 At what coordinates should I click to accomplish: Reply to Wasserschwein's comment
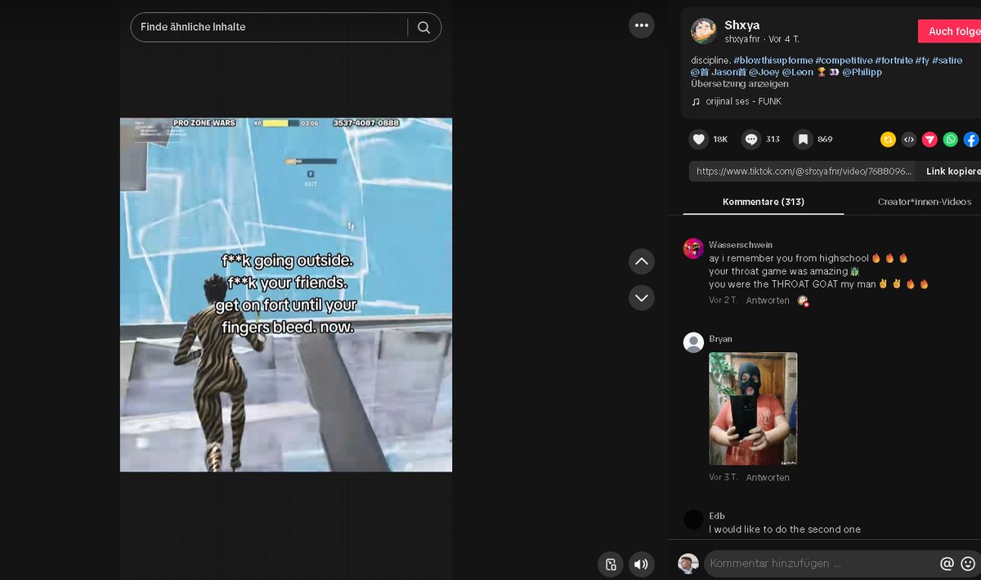click(768, 301)
